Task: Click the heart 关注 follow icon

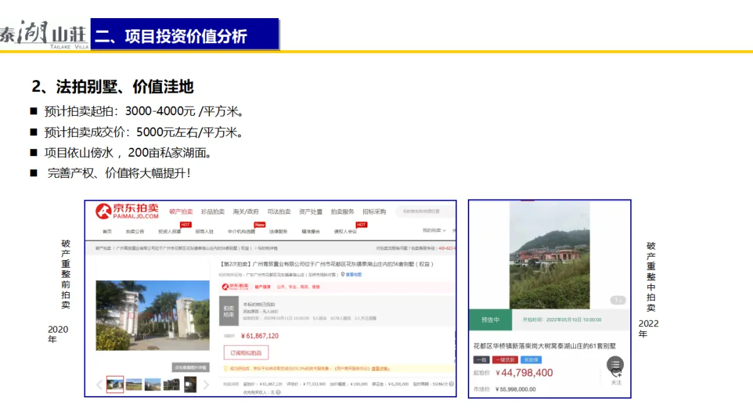Action: click(616, 374)
